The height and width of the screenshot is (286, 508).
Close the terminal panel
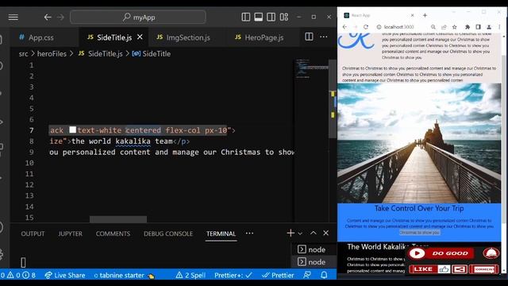coord(326,233)
